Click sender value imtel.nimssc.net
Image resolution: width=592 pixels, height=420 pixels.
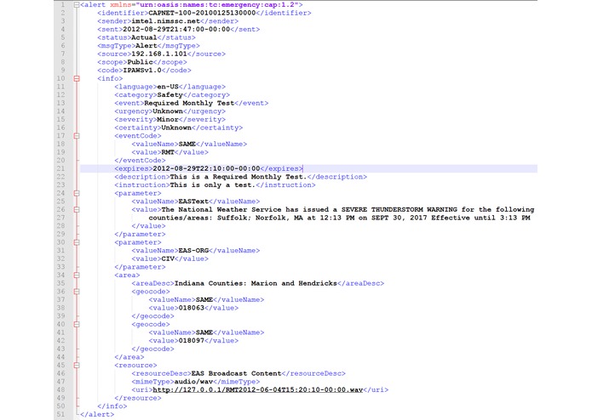tap(165, 21)
